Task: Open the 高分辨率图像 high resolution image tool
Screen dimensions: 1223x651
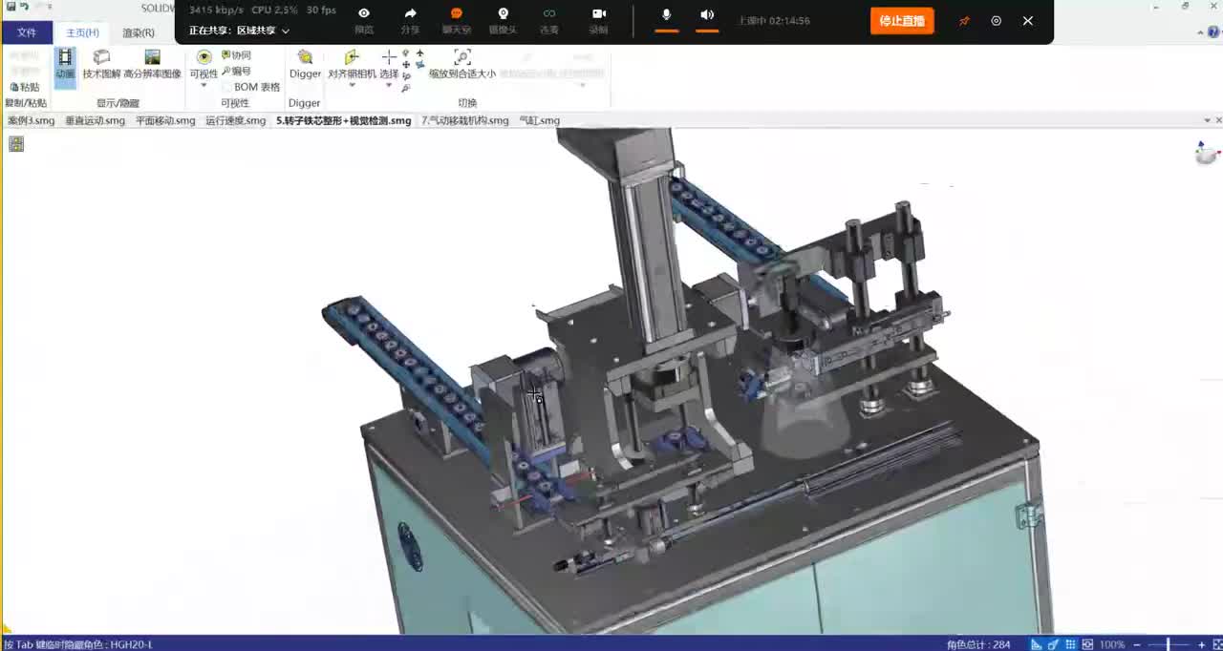Action: pos(152,64)
